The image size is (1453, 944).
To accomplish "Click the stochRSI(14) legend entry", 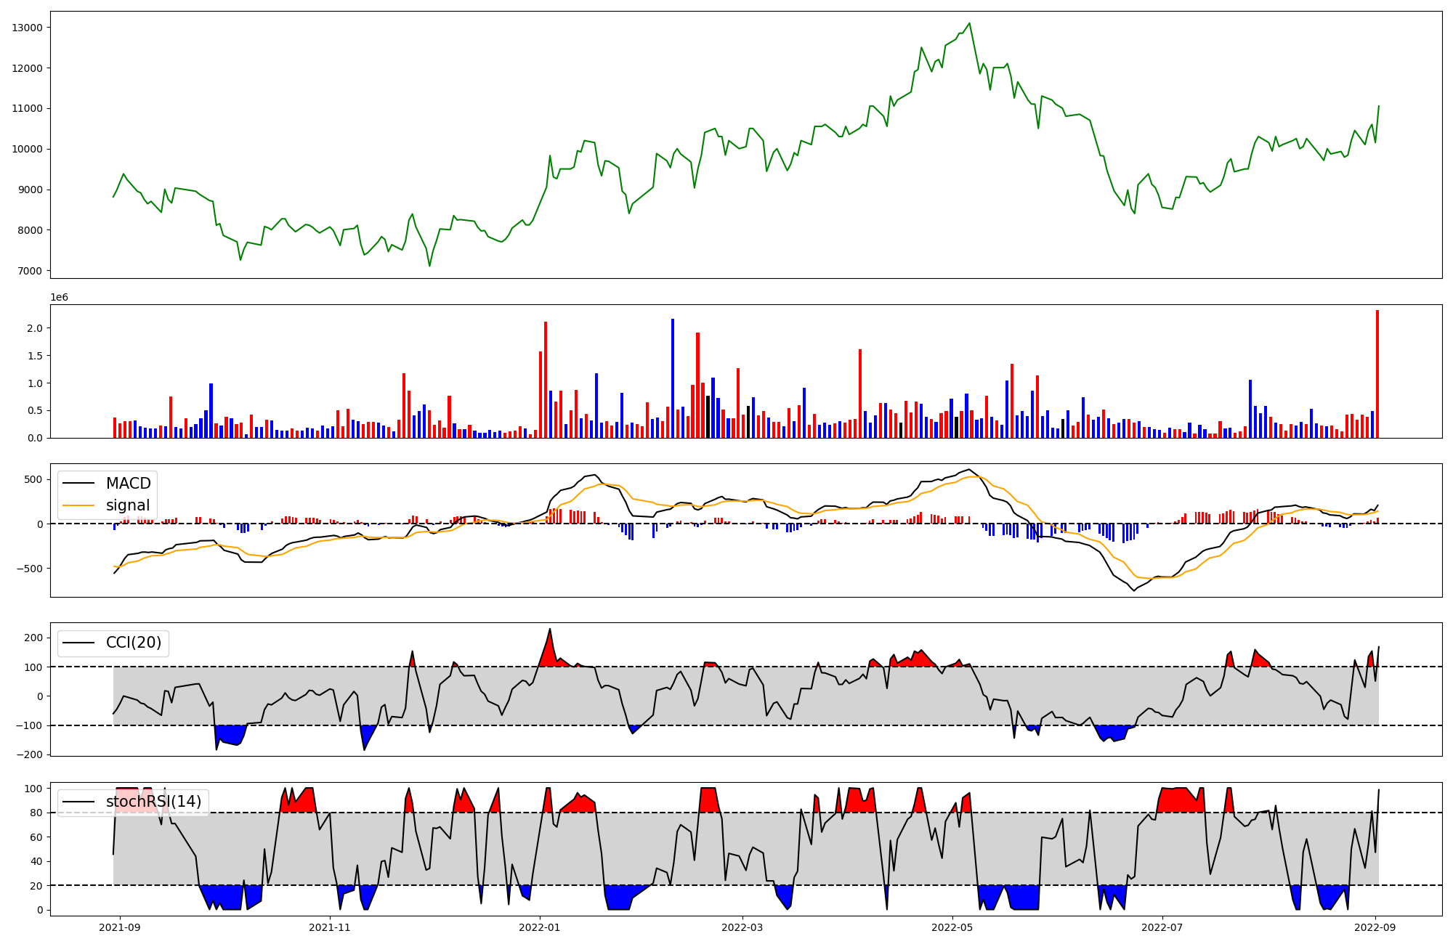I will [153, 802].
